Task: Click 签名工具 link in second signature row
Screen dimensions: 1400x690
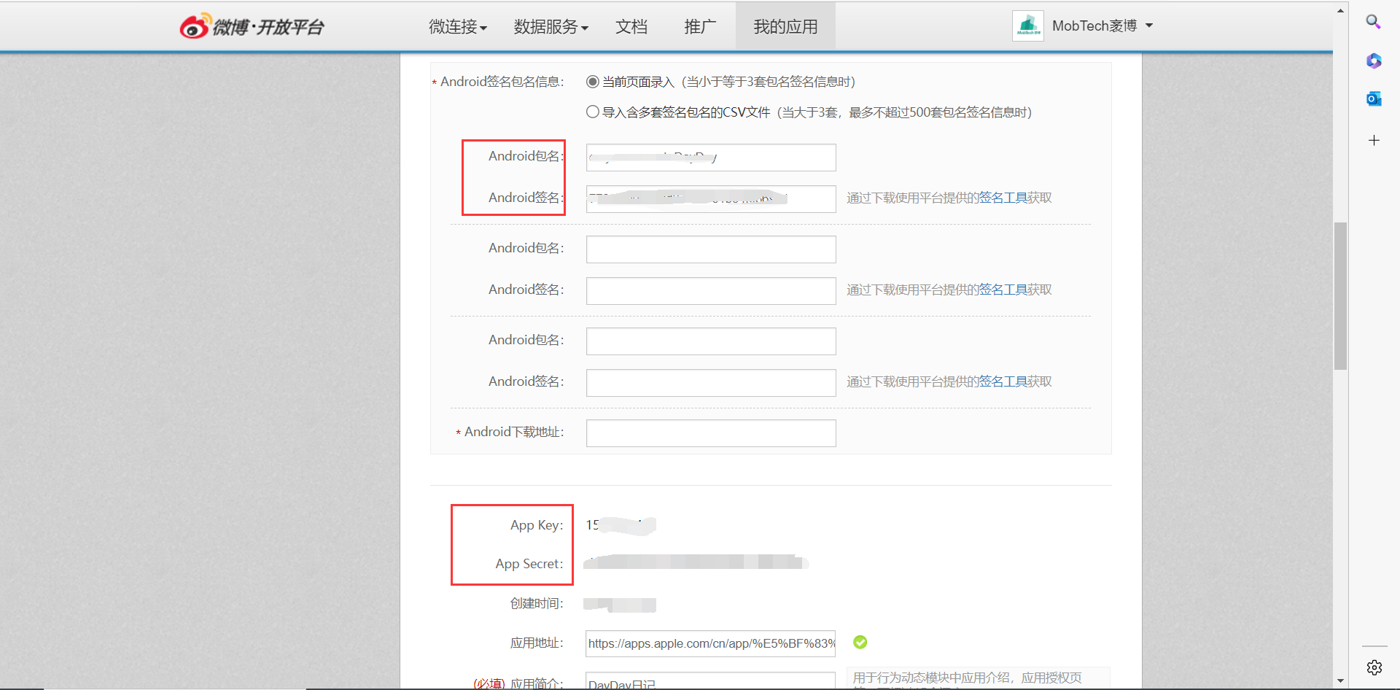Action: 1003,290
